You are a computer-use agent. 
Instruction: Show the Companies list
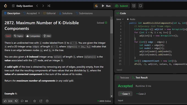[33, 36]
